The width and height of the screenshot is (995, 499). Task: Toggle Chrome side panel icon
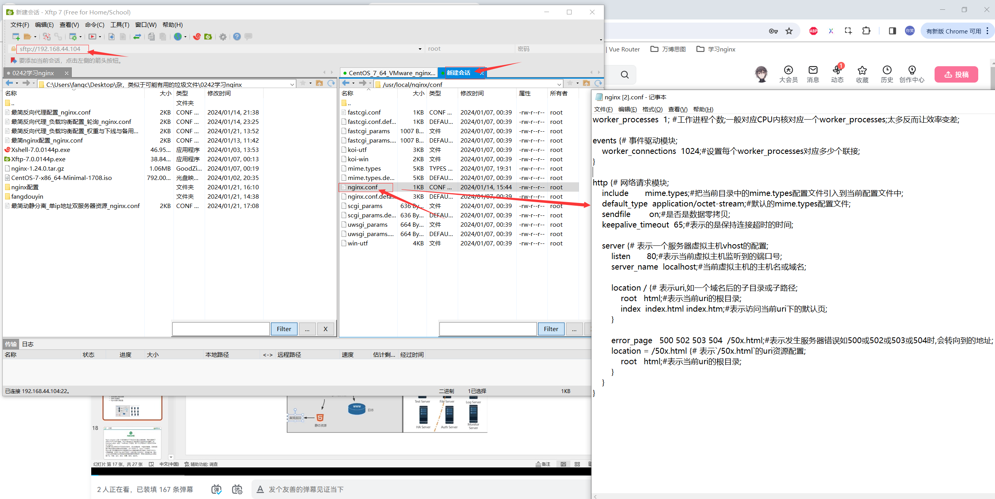892,31
